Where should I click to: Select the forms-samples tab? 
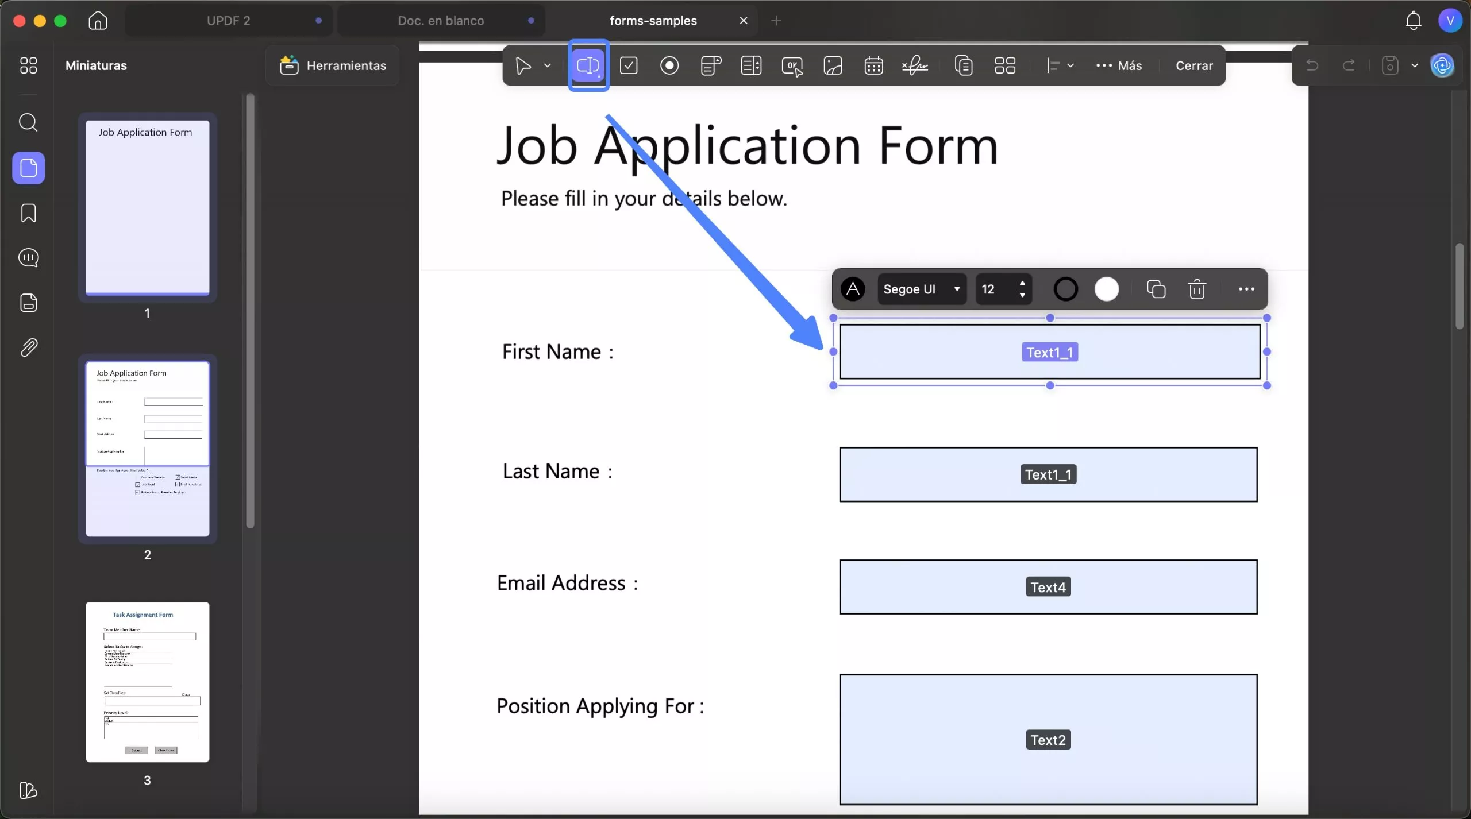(653, 21)
